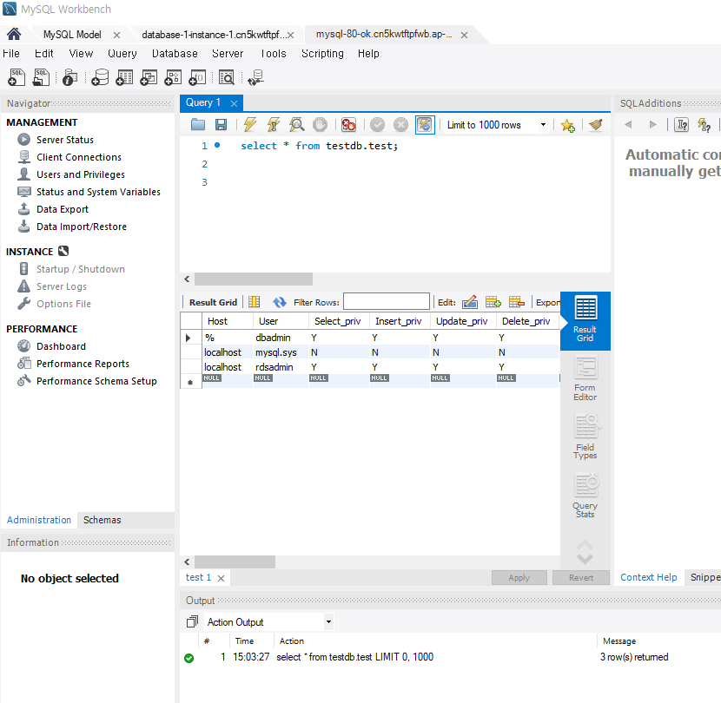Image resolution: width=721 pixels, height=703 pixels.
Task: Insert a new row icon
Action: coord(493,302)
